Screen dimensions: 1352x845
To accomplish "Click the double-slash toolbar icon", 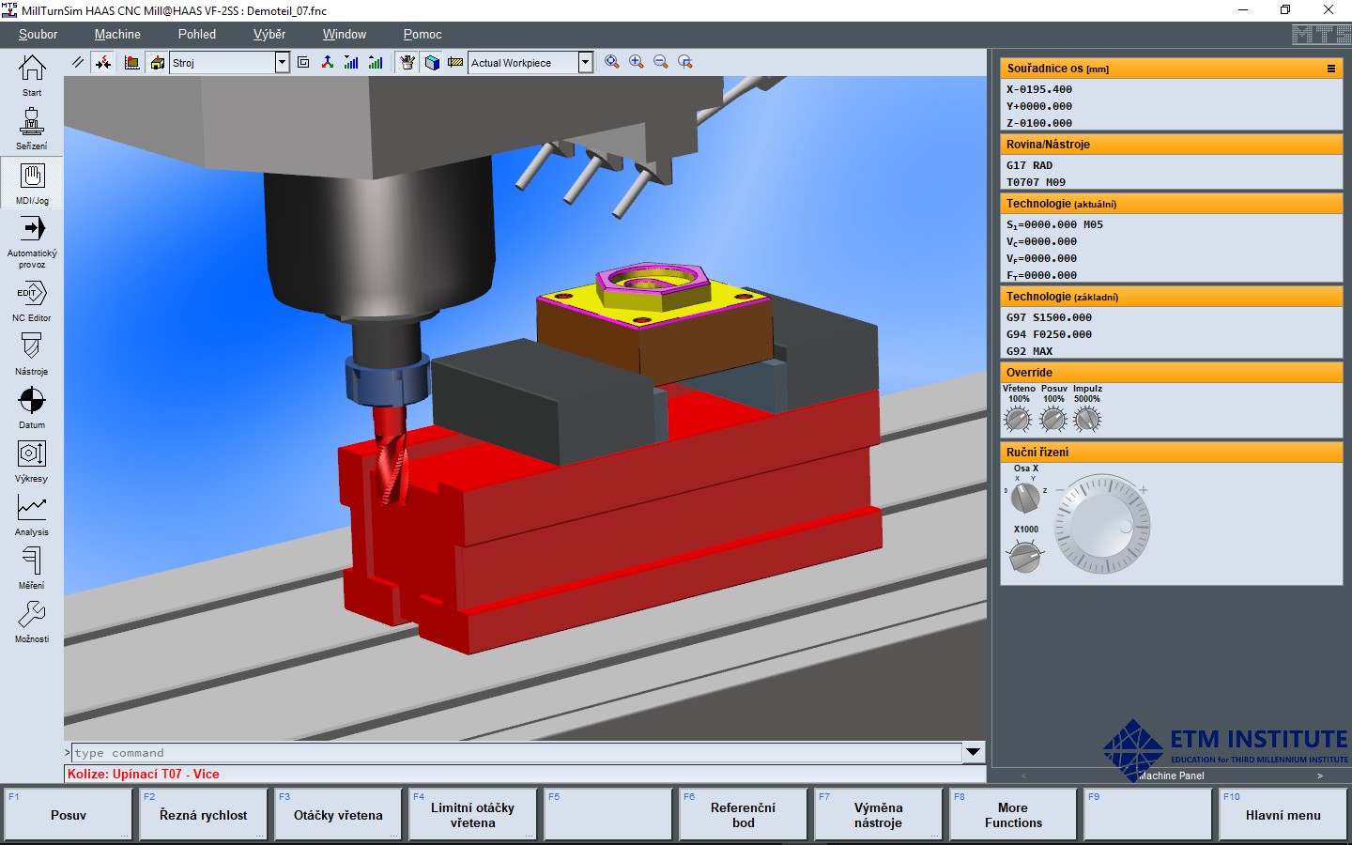I will point(78,62).
